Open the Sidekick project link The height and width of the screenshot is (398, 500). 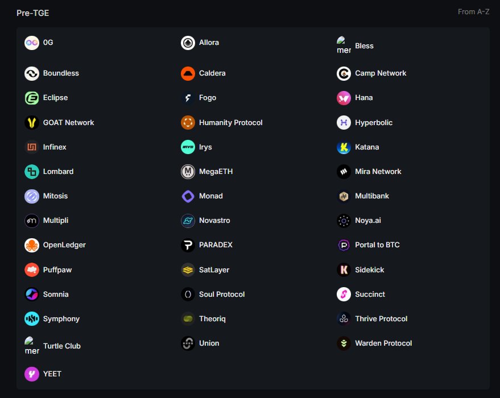click(x=370, y=270)
